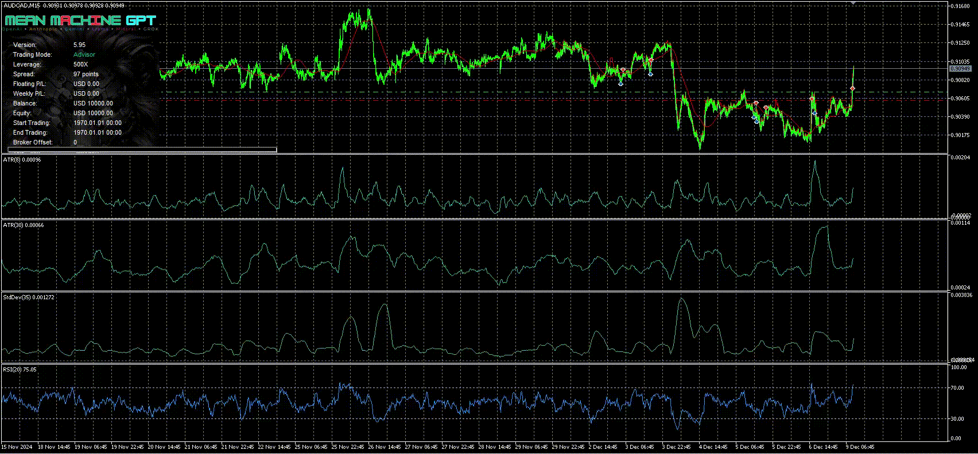
Task: Click the gray chart shift triangle at top
Action: click(x=853, y=3)
